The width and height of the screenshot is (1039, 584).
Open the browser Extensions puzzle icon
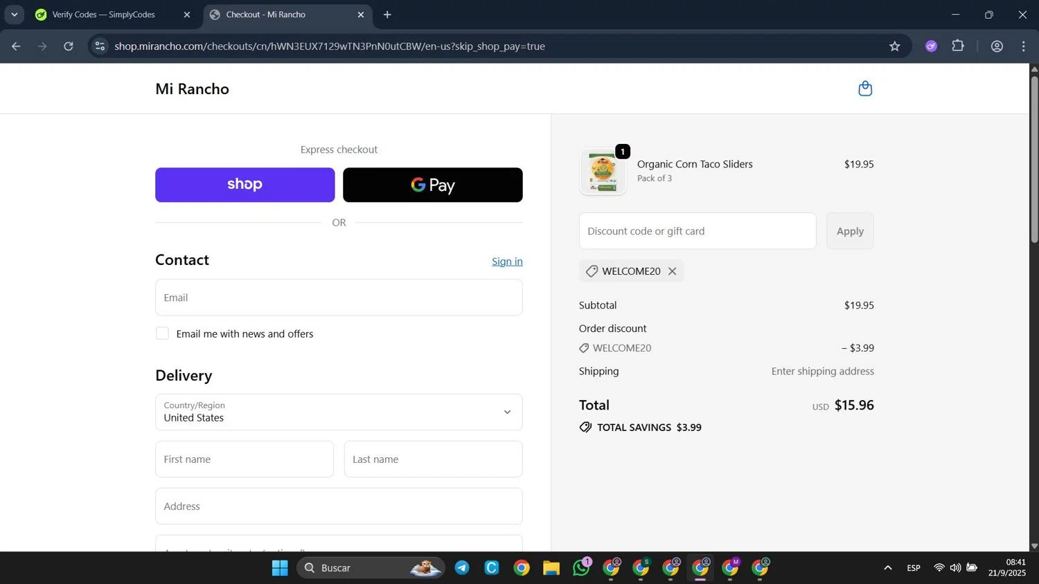[958, 46]
